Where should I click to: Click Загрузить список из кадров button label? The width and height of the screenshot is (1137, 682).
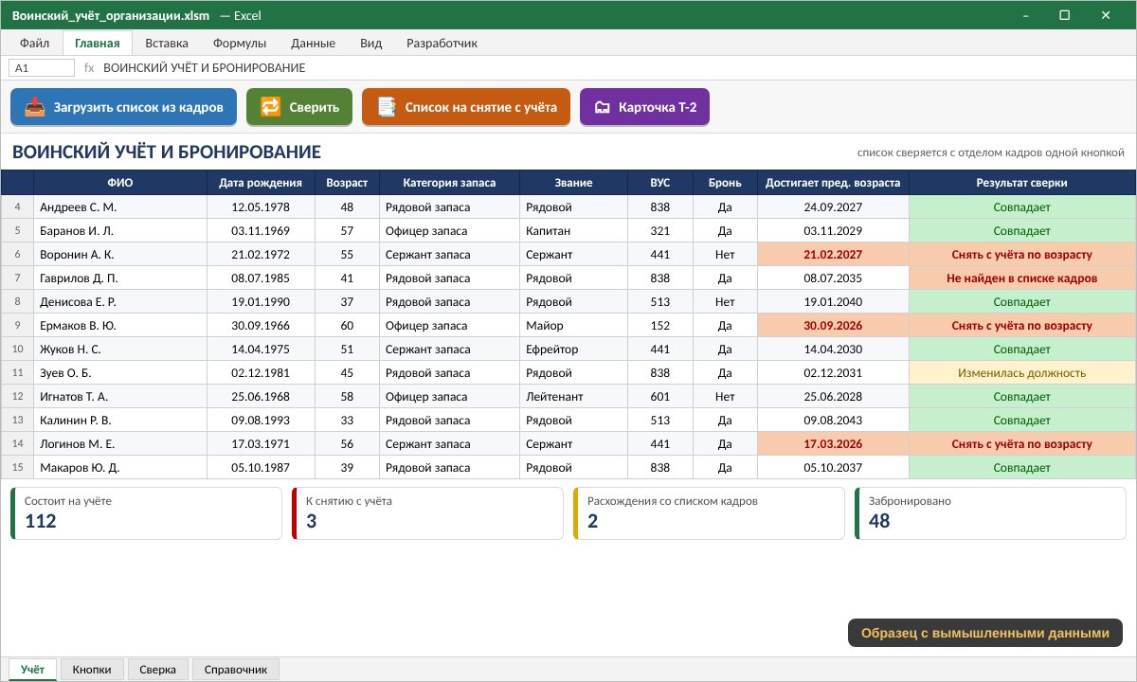click(138, 107)
